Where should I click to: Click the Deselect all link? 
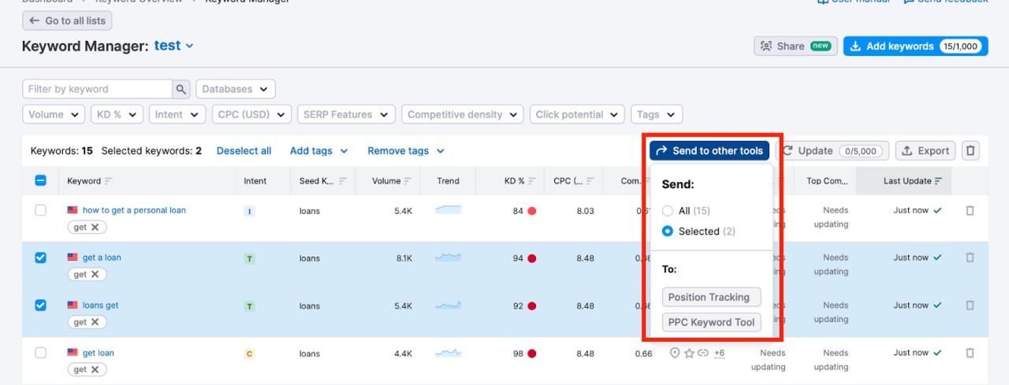click(244, 150)
